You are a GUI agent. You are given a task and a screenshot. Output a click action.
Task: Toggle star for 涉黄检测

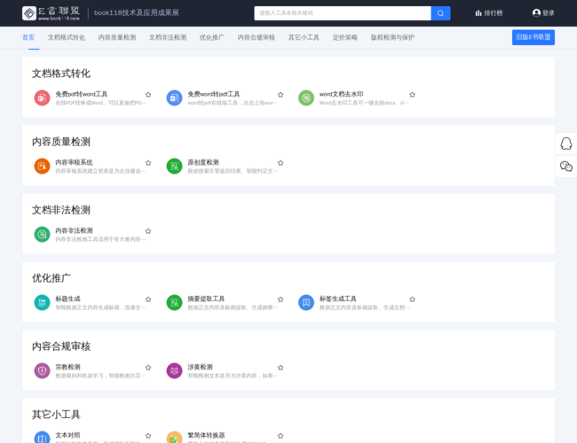tap(281, 368)
